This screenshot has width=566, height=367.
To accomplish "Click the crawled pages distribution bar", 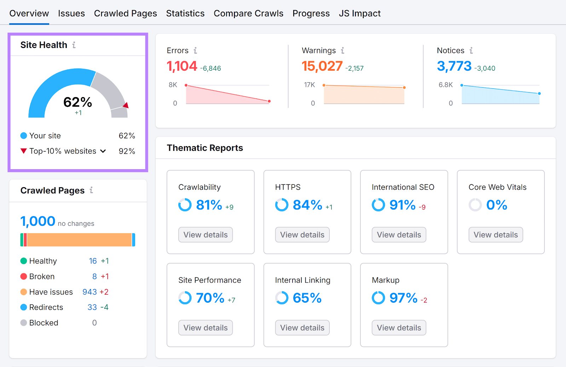I will pos(77,239).
